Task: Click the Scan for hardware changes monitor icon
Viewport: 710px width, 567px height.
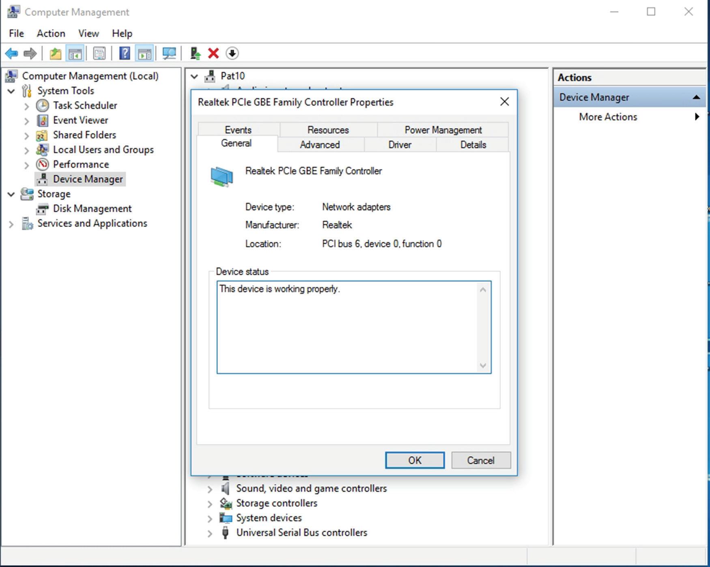Action: [x=169, y=53]
